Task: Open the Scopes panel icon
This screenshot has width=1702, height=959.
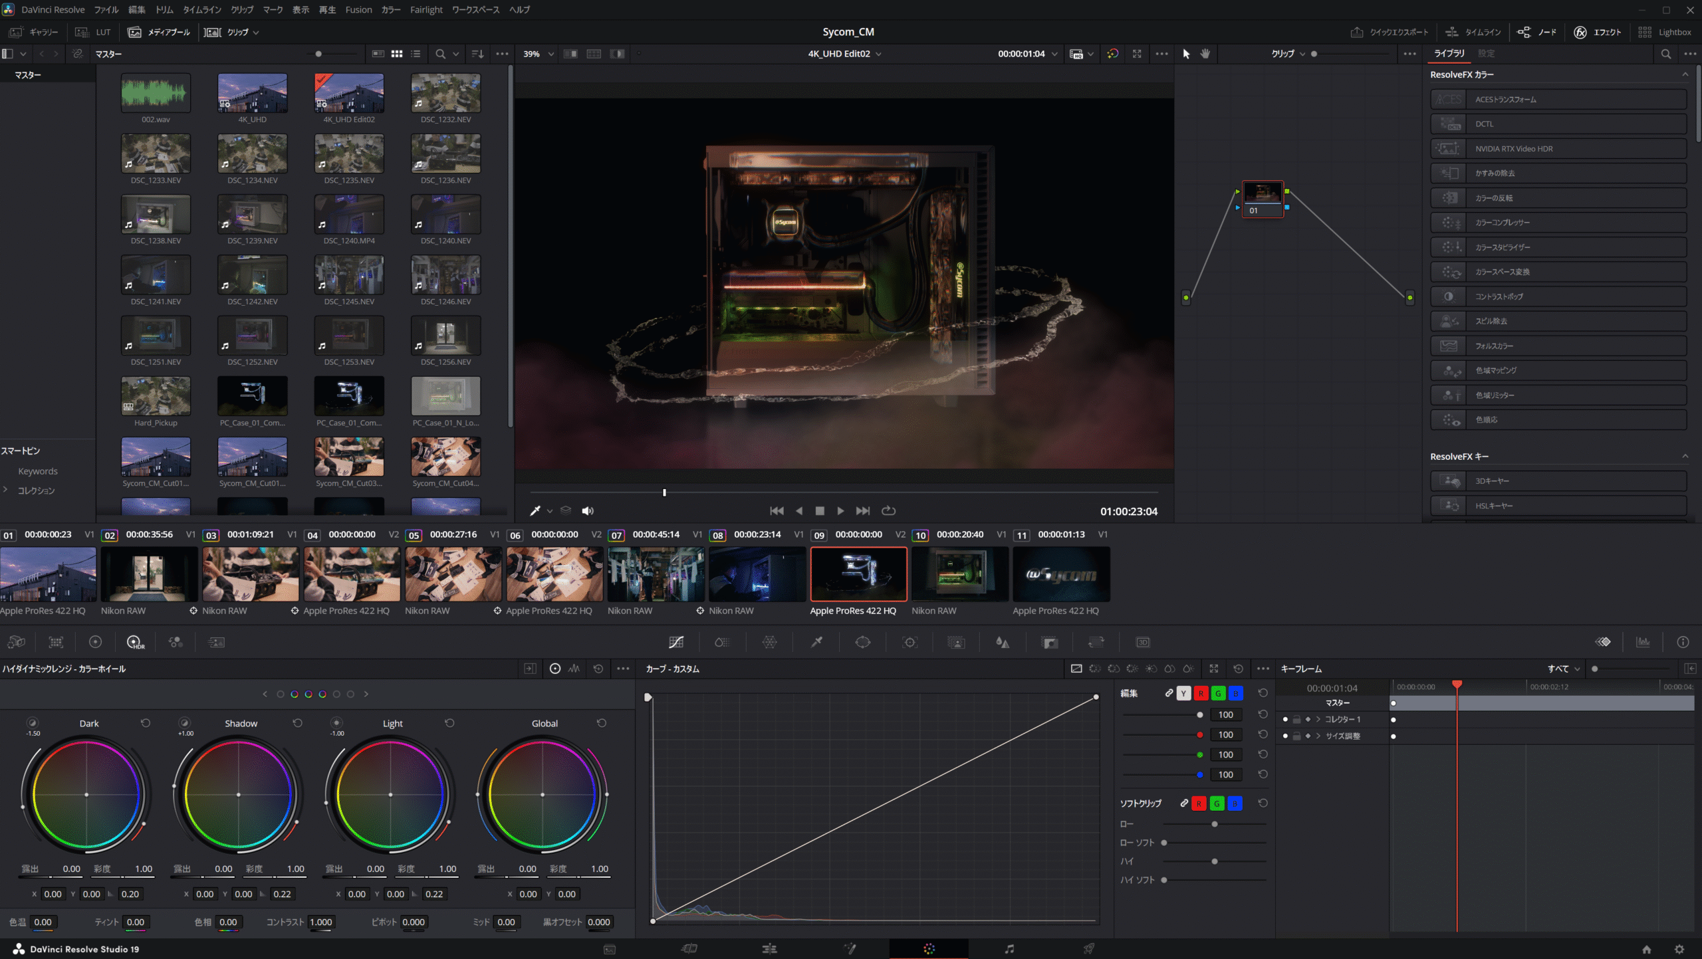Action: coord(1643,642)
